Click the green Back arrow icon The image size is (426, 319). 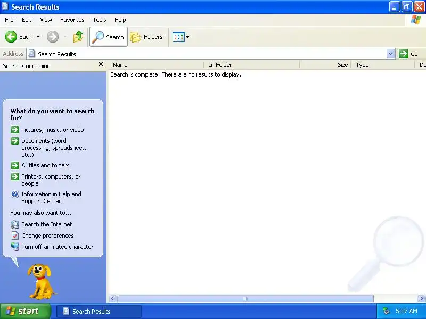[11, 37]
